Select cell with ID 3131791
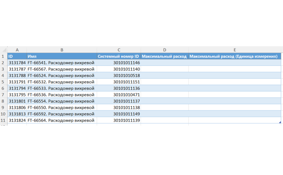The image size is (283, 175). click(17, 82)
